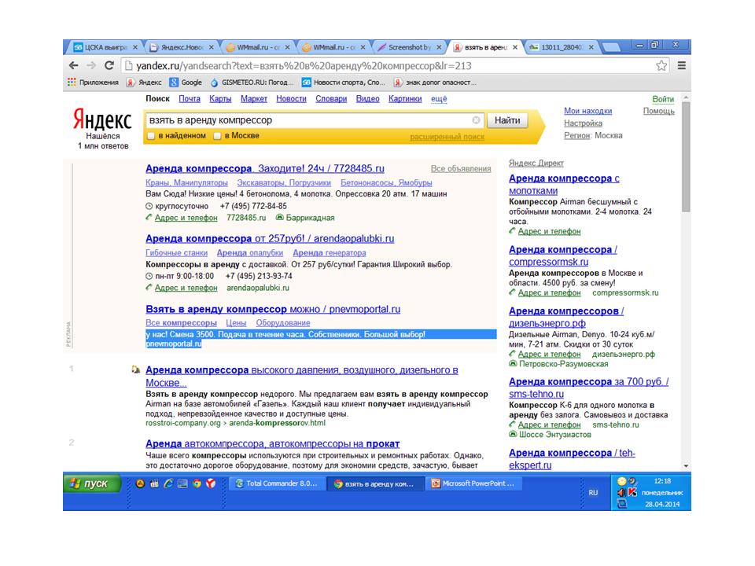Launch Yandex browser from quick launch
The height and width of the screenshot is (566, 755).
click(x=211, y=483)
